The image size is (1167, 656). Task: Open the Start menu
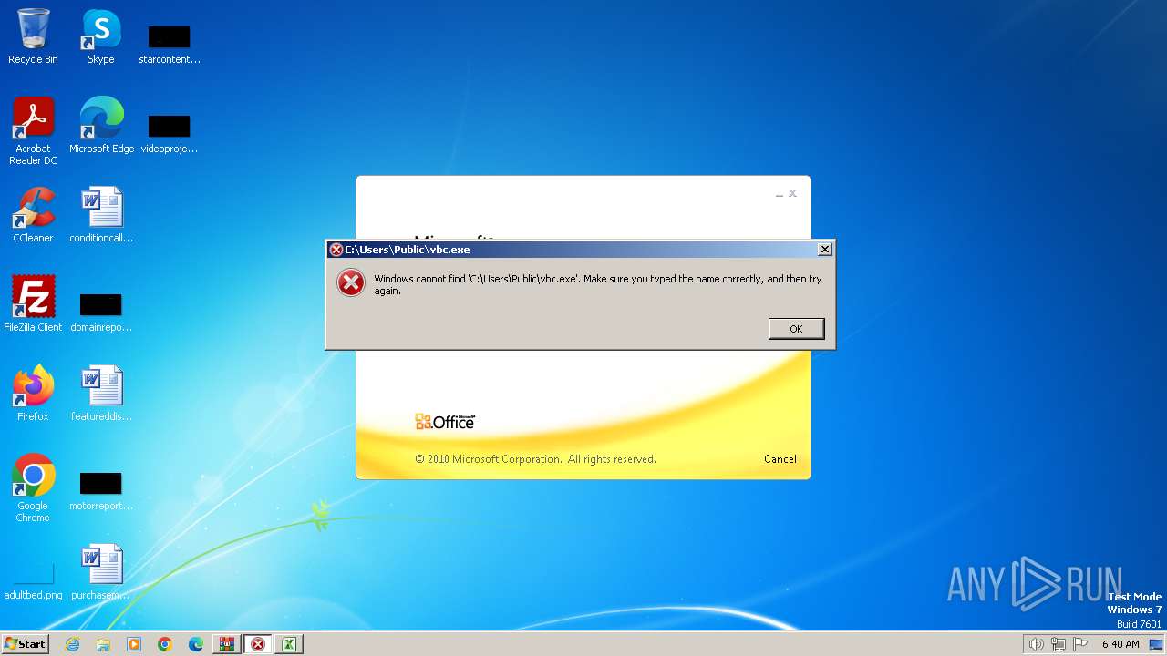25,644
